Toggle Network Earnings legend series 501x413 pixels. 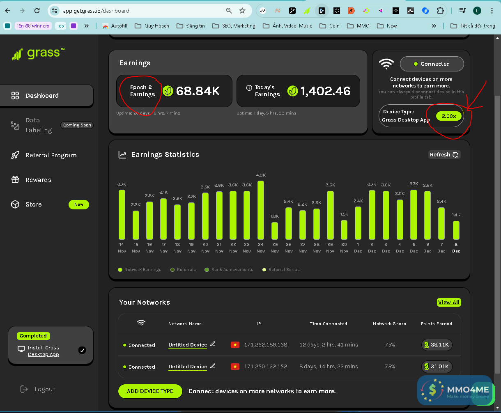point(120,270)
